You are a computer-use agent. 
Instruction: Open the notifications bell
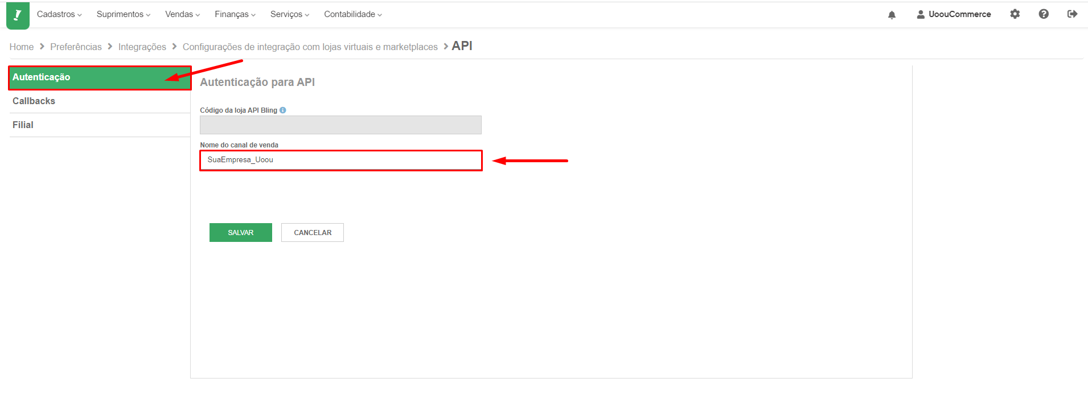(892, 15)
